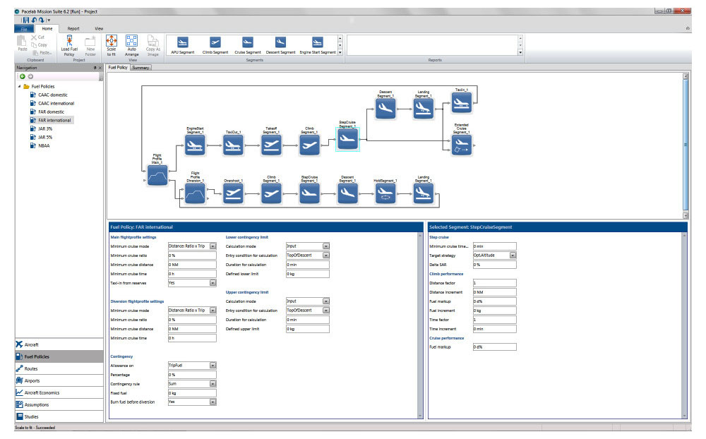Open Diversion flightprofile Minimum cruise mode dropdown
The image size is (706, 439).
(x=213, y=311)
